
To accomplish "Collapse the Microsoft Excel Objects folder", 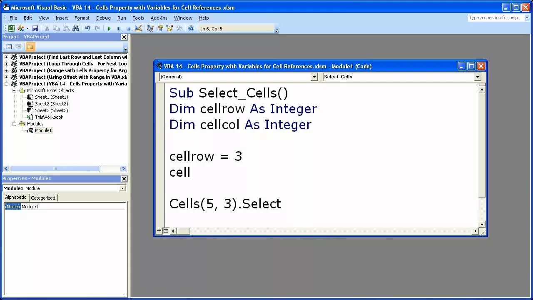I will (x=14, y=90).
